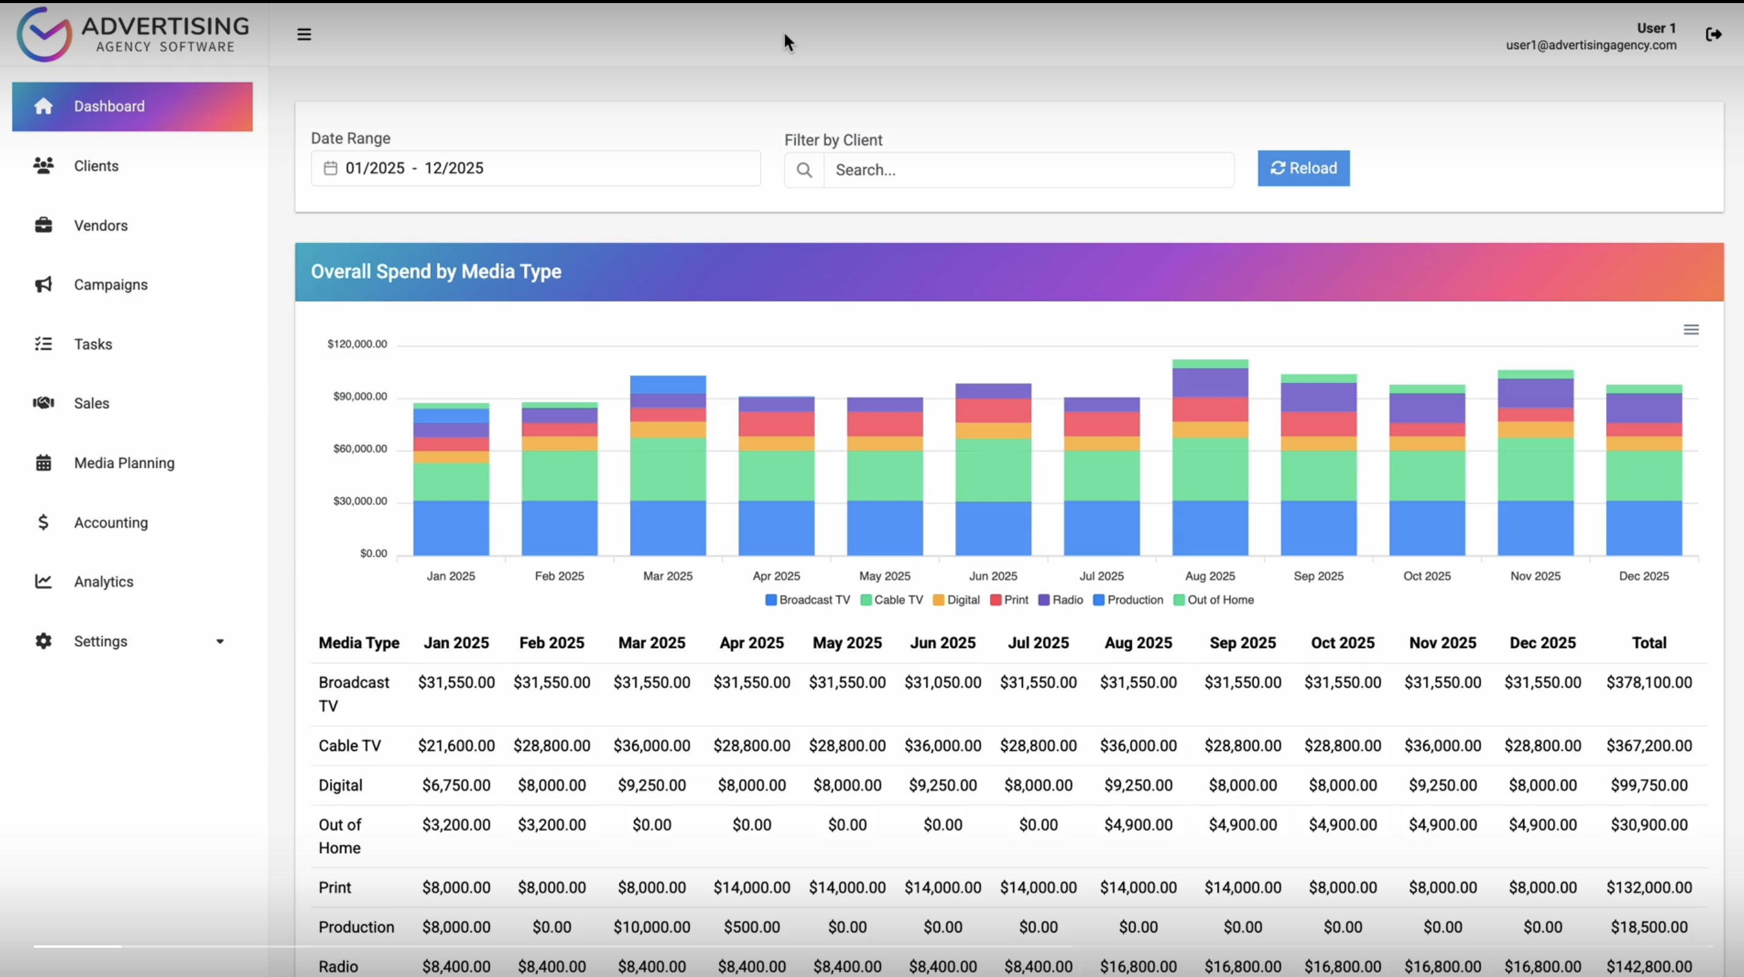Expand the Settings submenu arrow
The image size is (1744, 977).
pos(220,641)
